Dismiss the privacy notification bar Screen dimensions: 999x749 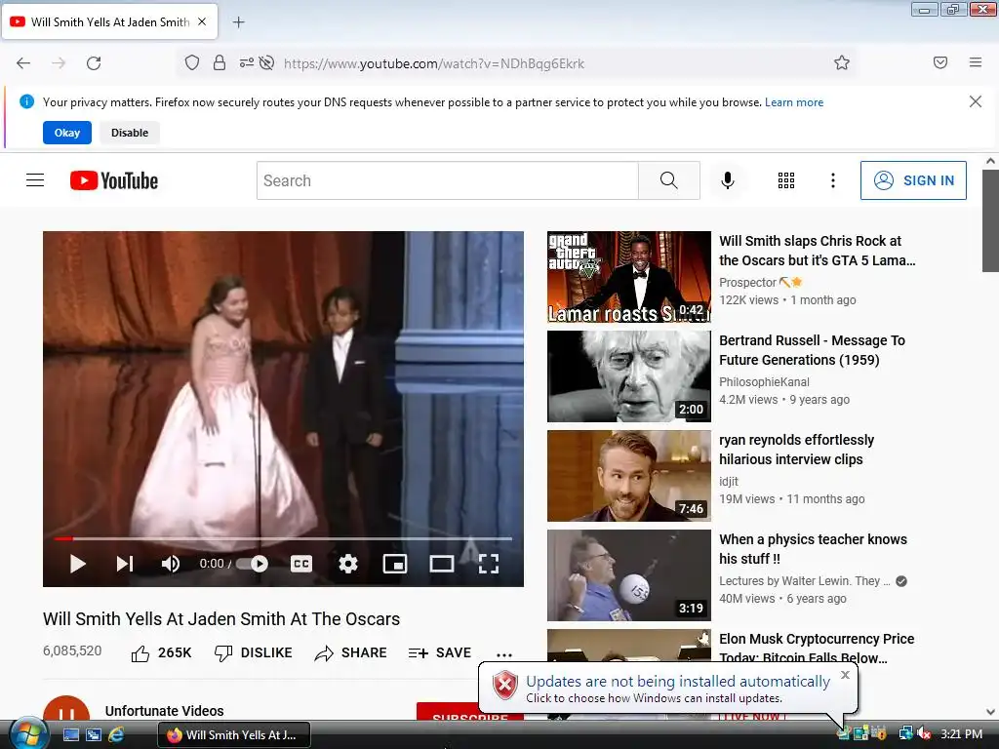(975, 101)
